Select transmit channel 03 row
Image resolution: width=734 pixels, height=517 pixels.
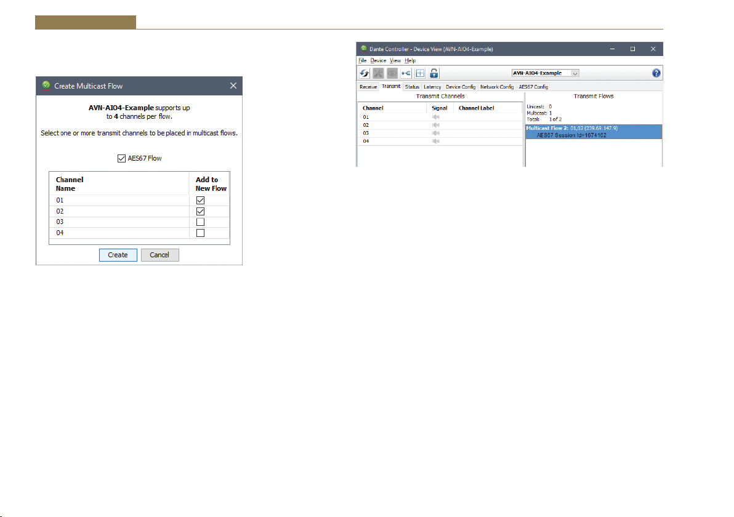pos(440,133)
